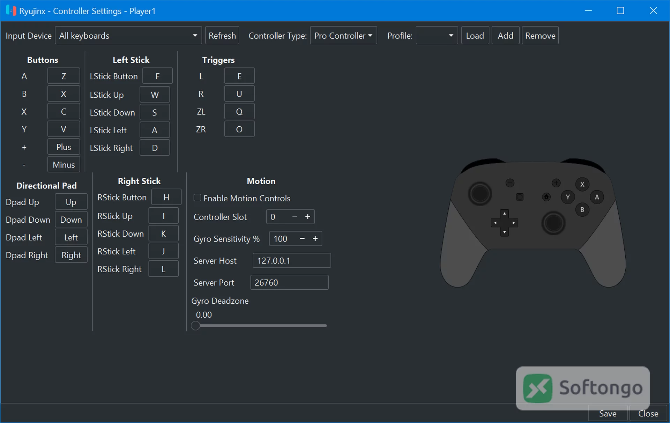Viewport: 670px width, 423px height.
Task: Click the Remove profile button
Action: click(x=540, y=36)
